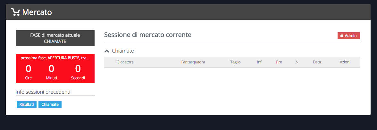Click the Pre column header
The width and height of the screenshot is (377, 130).
279,62
